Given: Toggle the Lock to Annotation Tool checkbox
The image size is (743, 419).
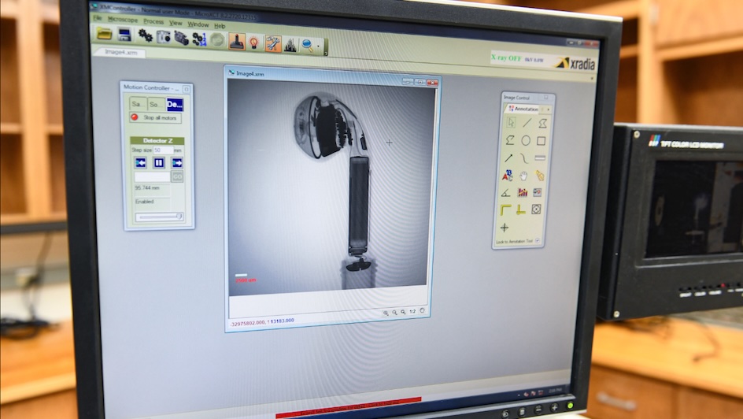Looking at the screenshot, I should click(538, 241).
